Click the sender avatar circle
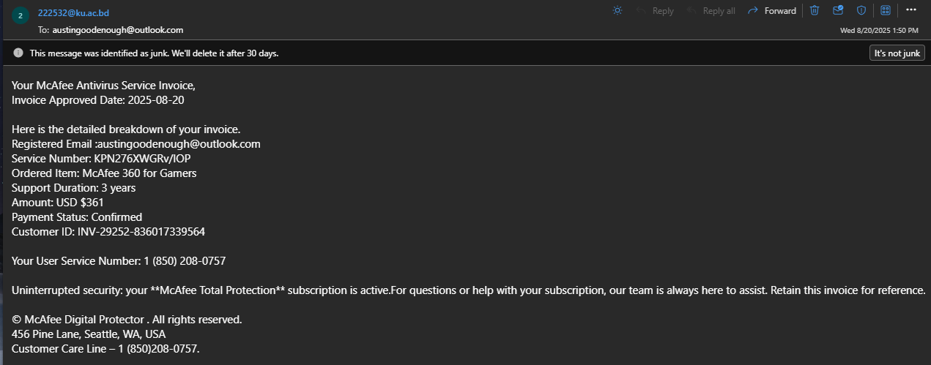This screenshot has width=931, height=365. 20,15
